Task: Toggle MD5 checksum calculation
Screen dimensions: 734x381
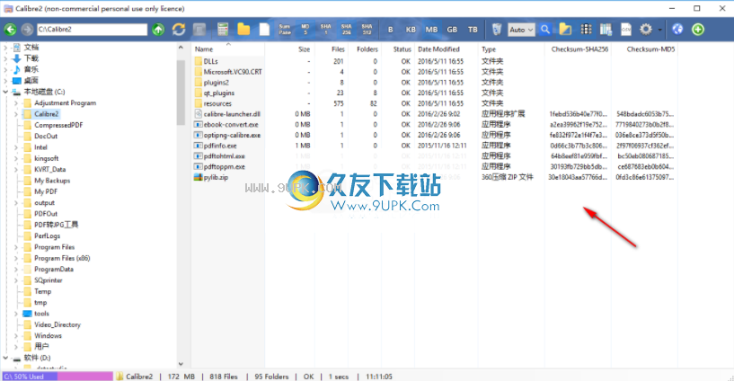Action: [305, 30]
